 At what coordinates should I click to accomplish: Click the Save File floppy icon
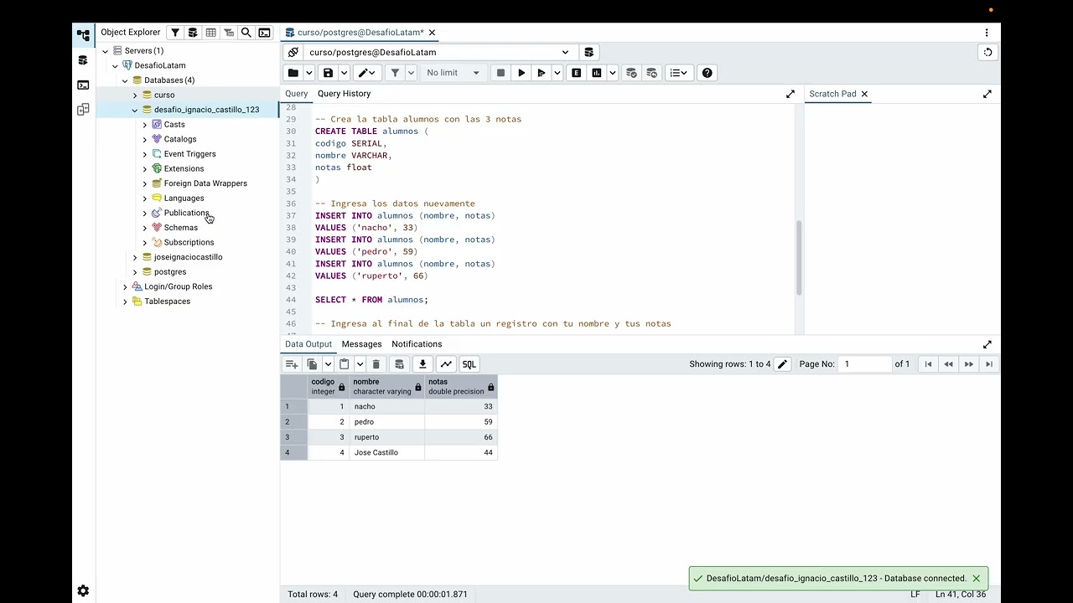tap(329, 73)
